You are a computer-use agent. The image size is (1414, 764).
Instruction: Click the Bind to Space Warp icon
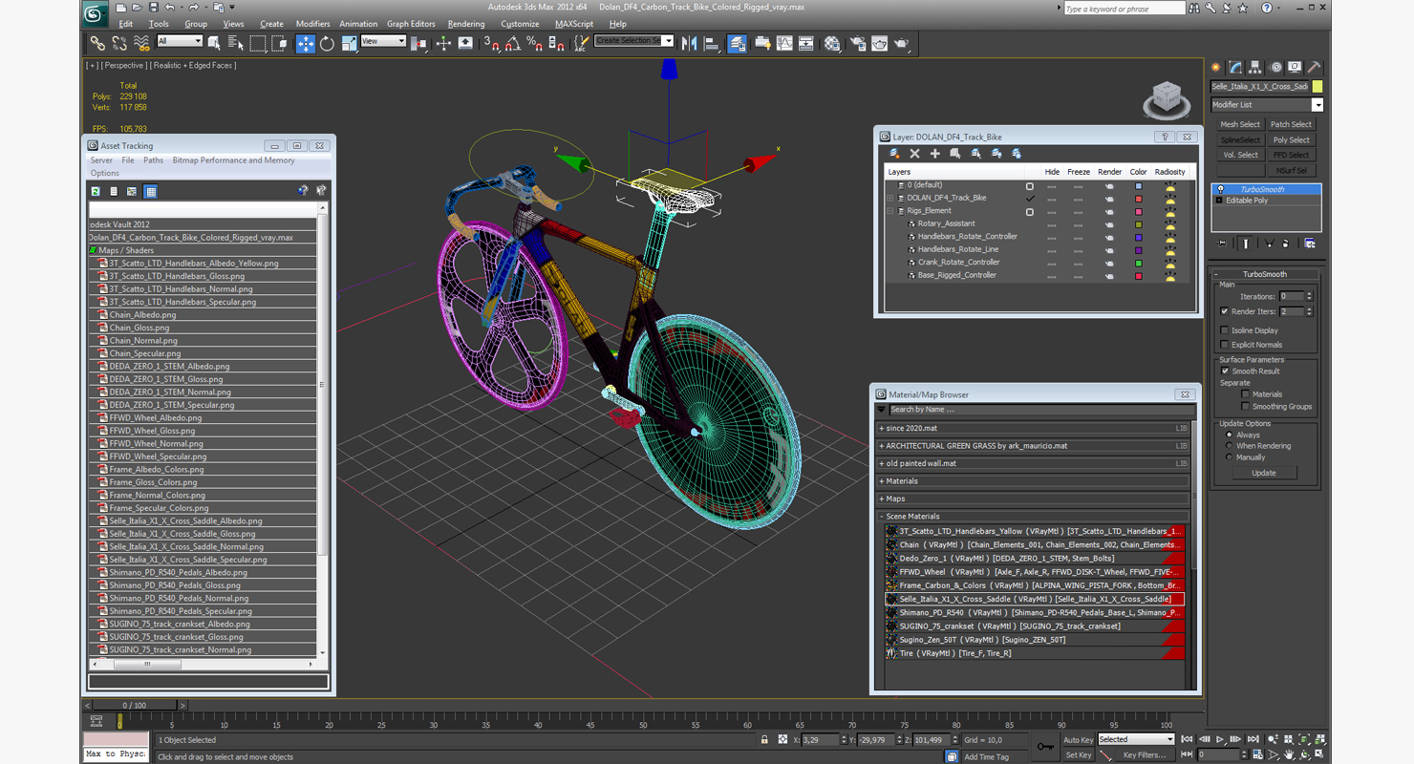[141, 43]
